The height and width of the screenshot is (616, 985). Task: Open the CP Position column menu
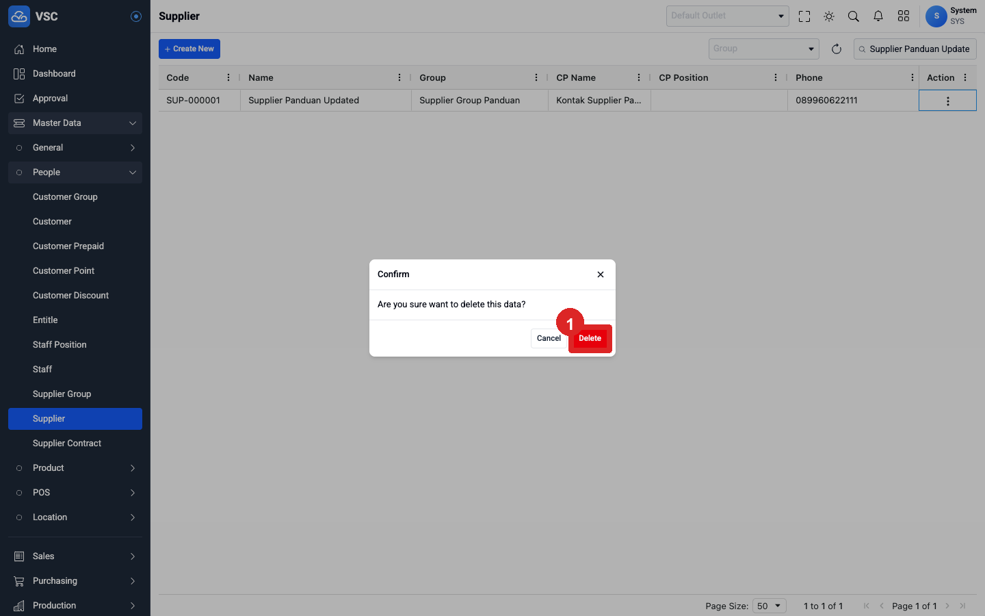click(x=776, y=77)
